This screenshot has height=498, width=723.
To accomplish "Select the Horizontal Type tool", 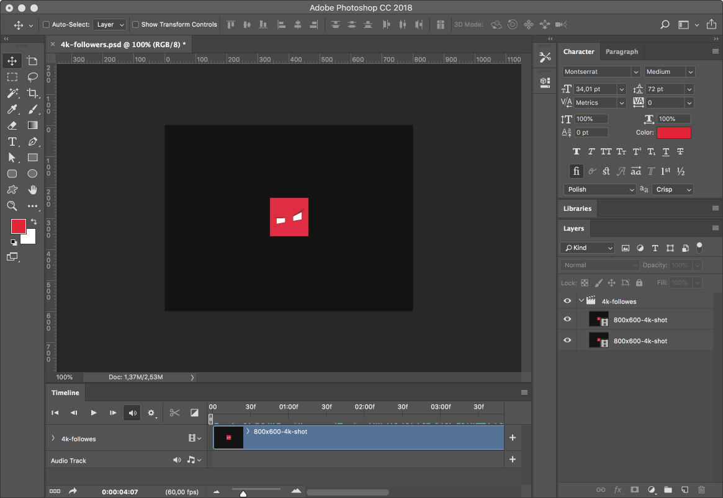I will 12,141.
